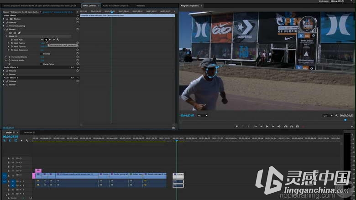Open Program monitor settings wrench
Viewport: 356px width, 200px height.
click(336, 116)
